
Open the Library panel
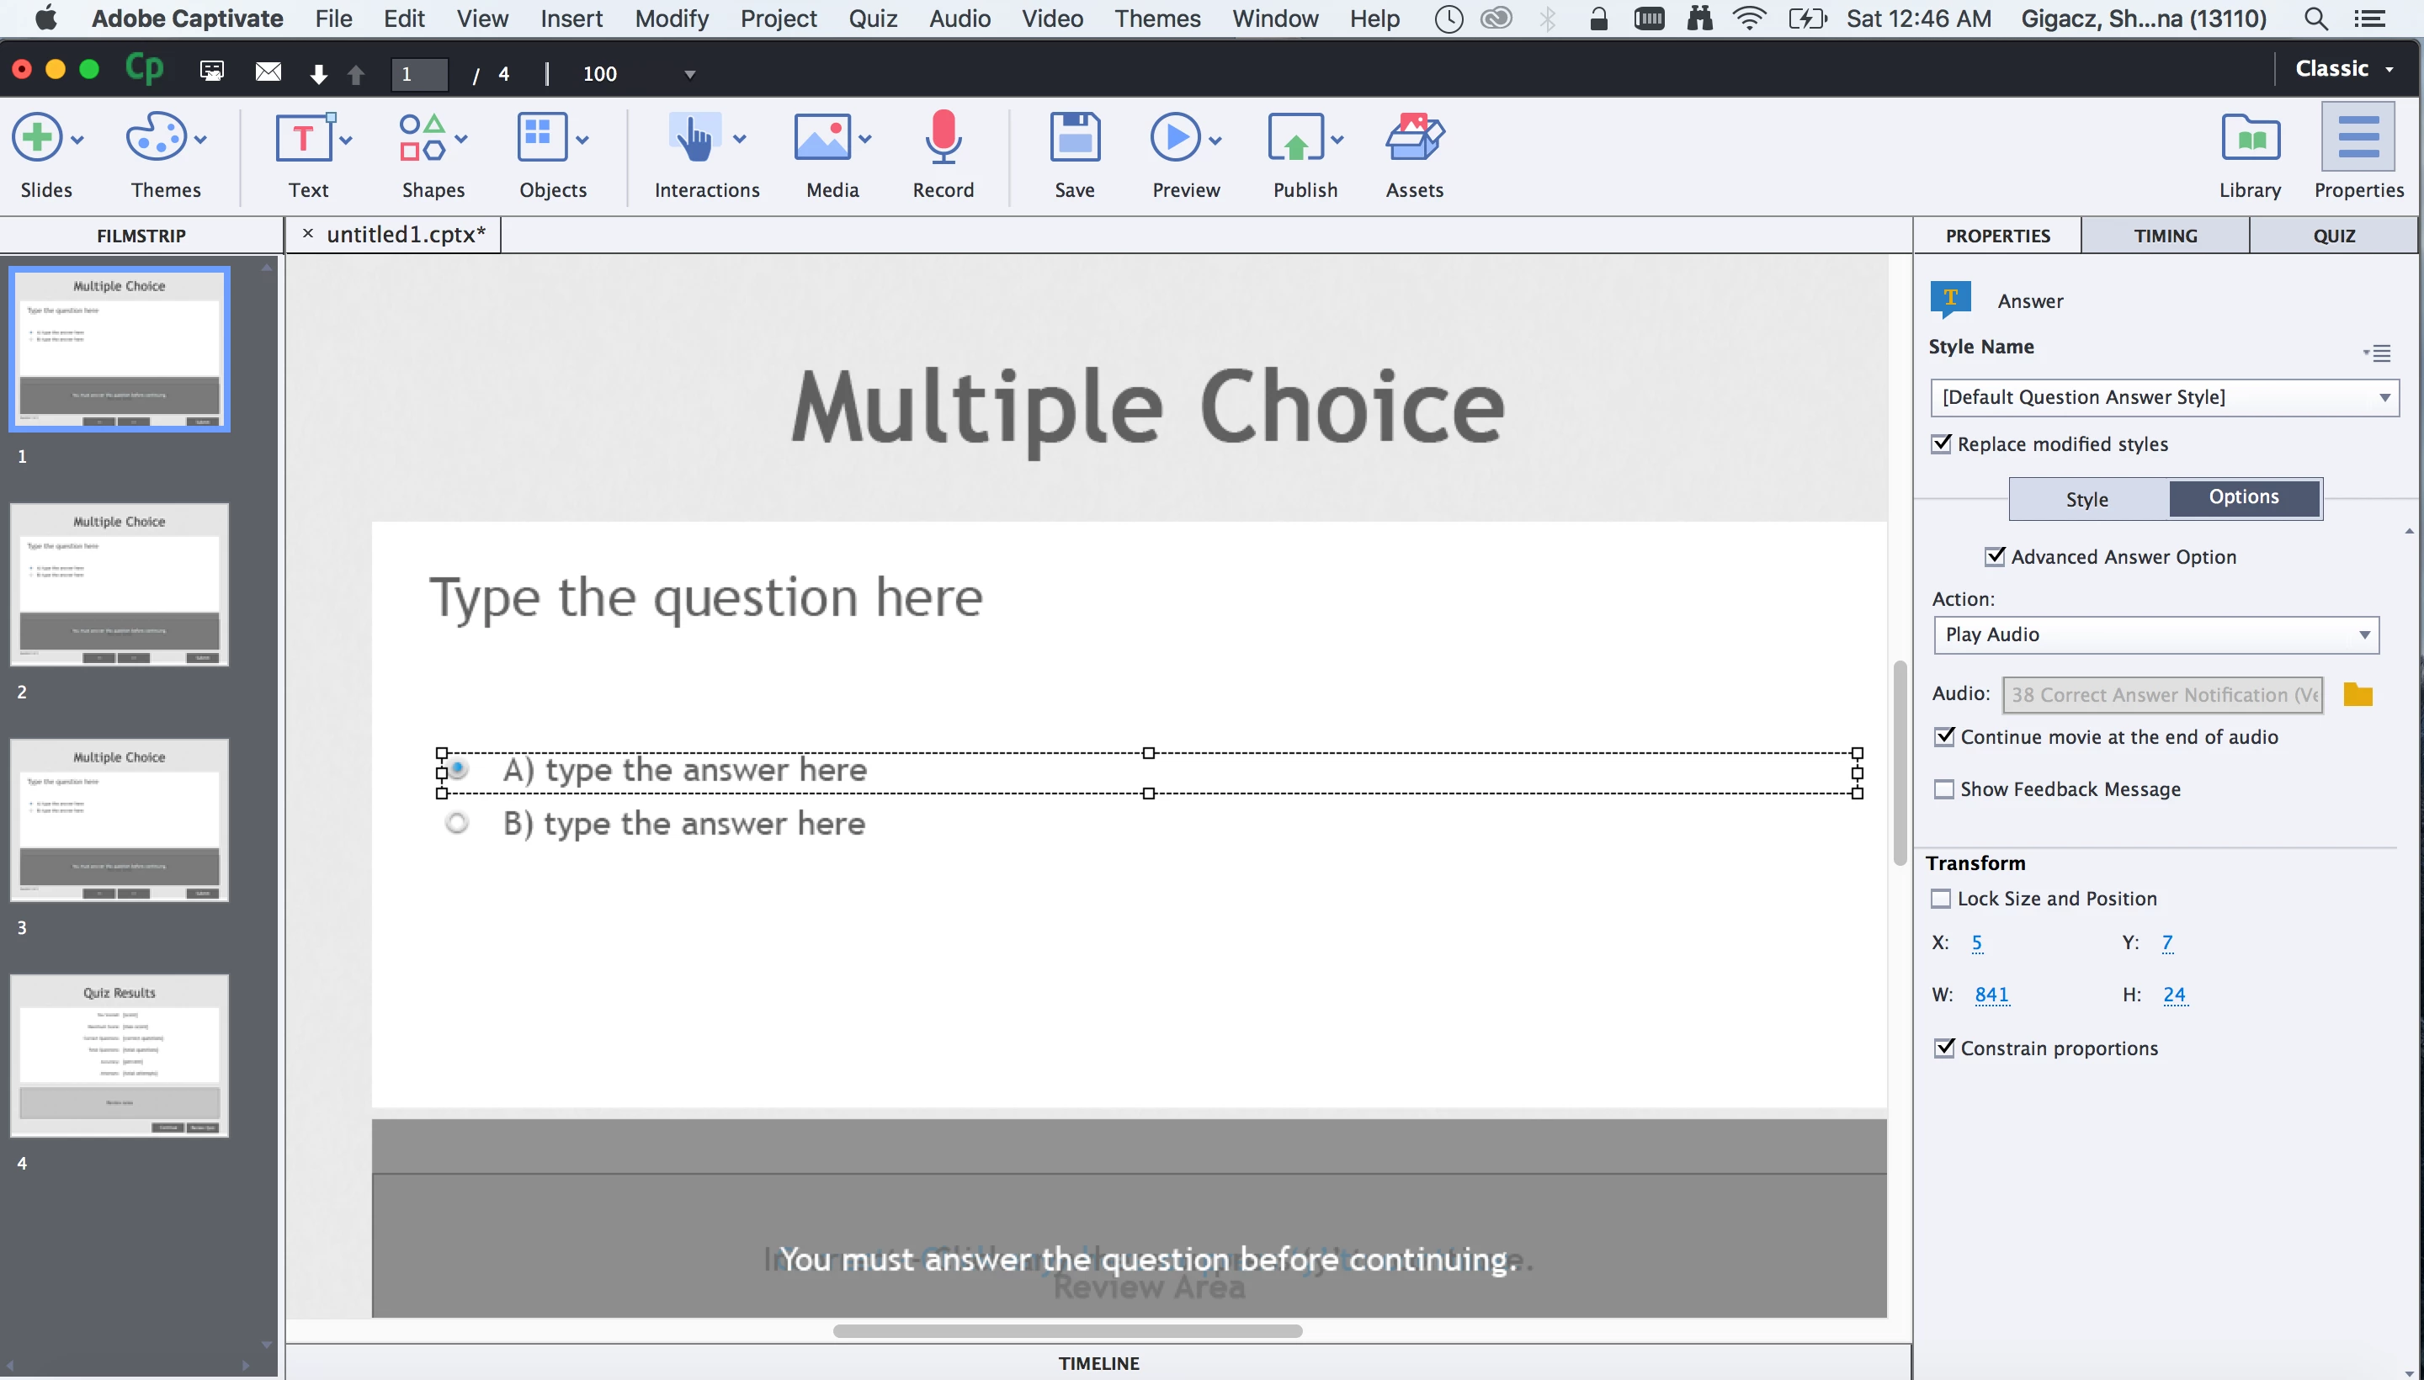(x=2250, y=140)
